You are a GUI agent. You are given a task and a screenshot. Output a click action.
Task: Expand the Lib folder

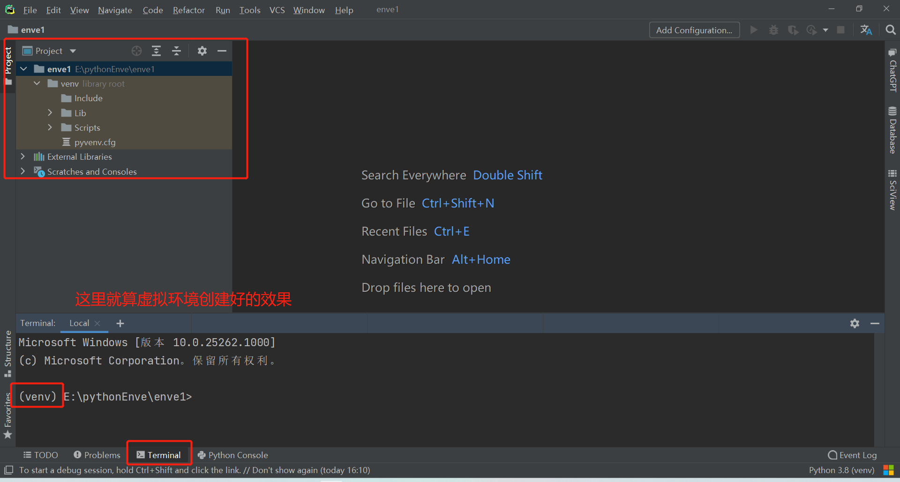50,113
